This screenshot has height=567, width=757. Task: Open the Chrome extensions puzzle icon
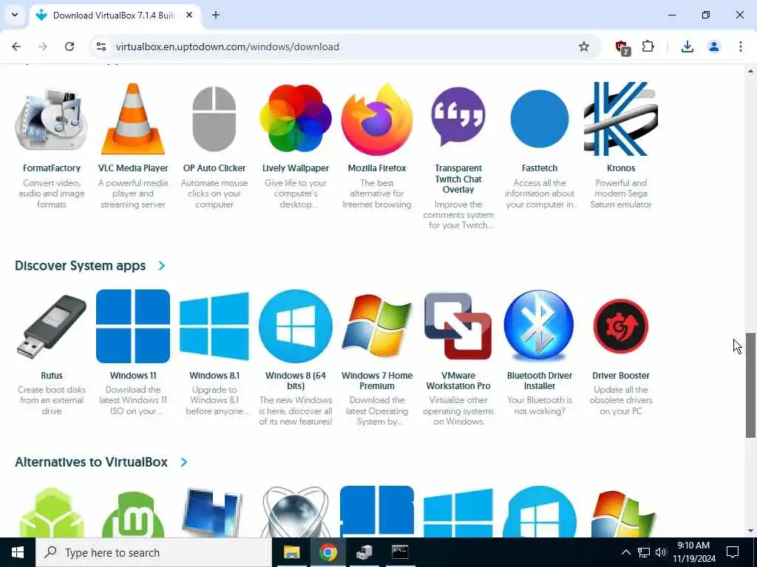point(648,47)
